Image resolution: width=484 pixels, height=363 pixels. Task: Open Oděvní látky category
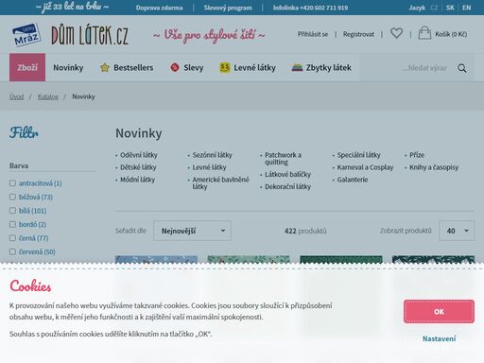pyautogui.click(x=139, y=155)
